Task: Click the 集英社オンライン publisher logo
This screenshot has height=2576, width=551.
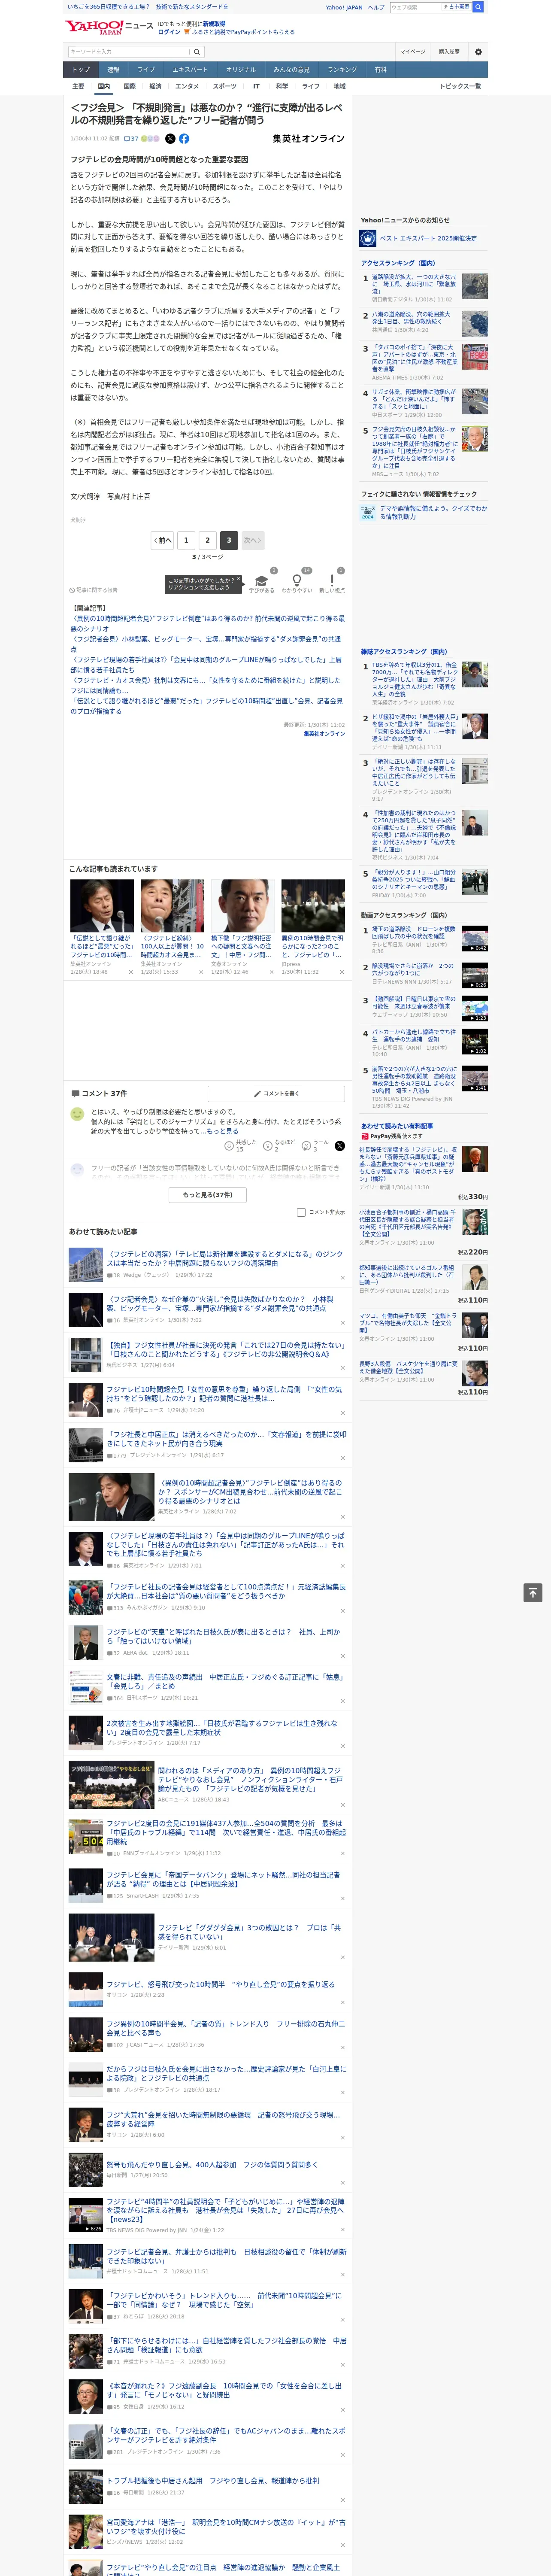Action: pyautogui.click(x=308, y=139)
